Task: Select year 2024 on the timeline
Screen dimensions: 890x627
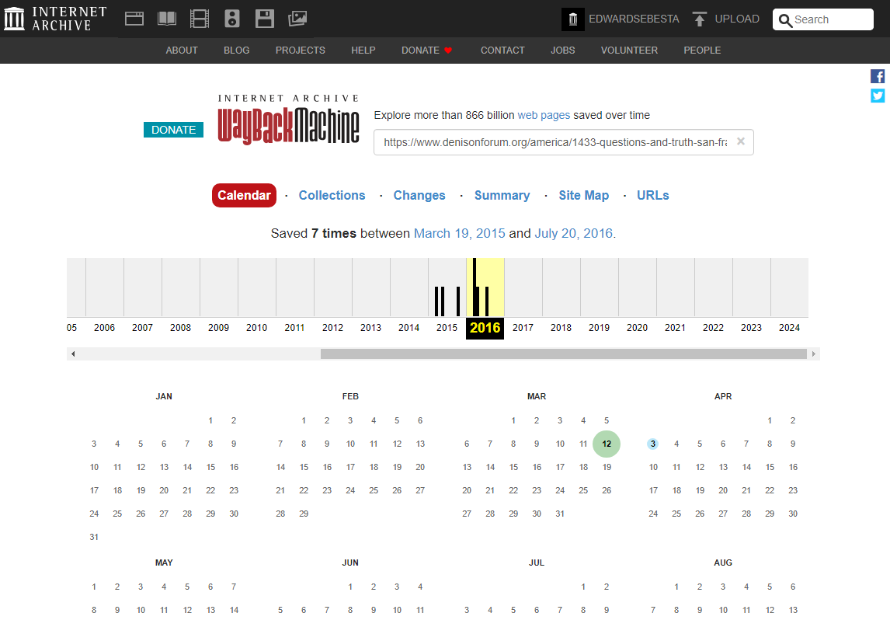Action: [x=789, y=328]
